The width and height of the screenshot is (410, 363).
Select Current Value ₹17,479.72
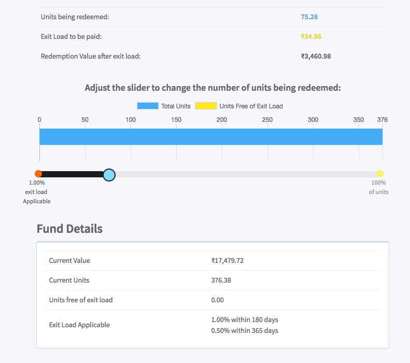(227, 261)
